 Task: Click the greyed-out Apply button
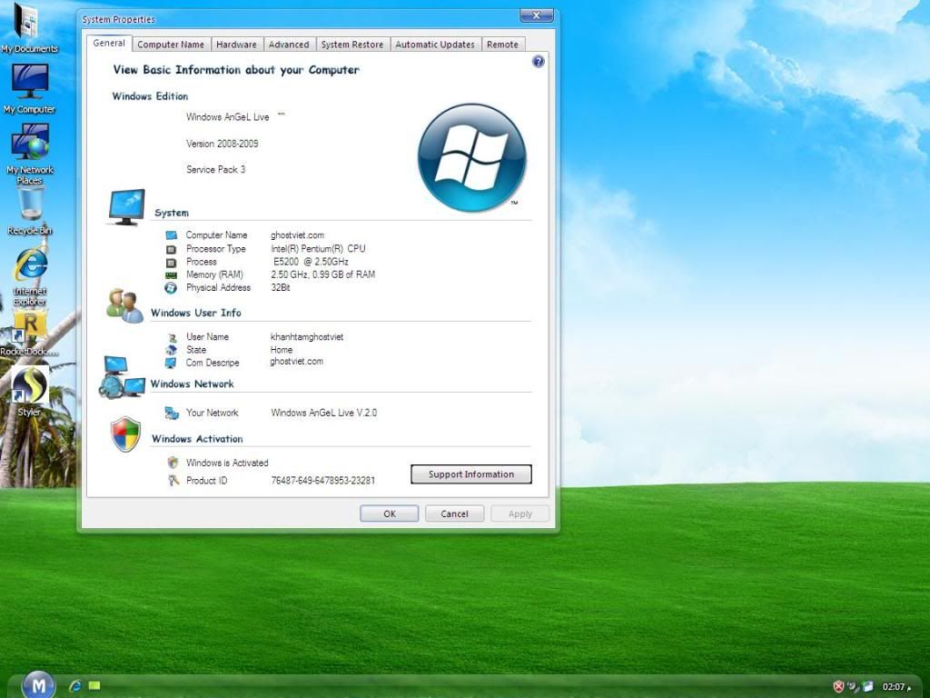tap(520, 514)
